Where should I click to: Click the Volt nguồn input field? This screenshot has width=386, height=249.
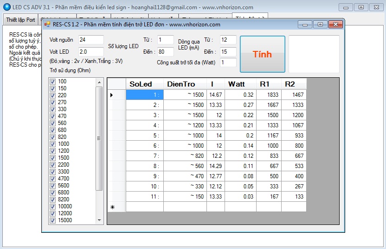90,40
